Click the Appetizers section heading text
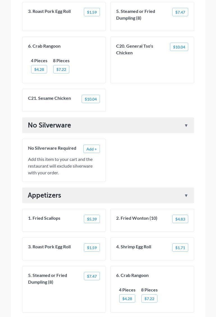 (44, 195)
